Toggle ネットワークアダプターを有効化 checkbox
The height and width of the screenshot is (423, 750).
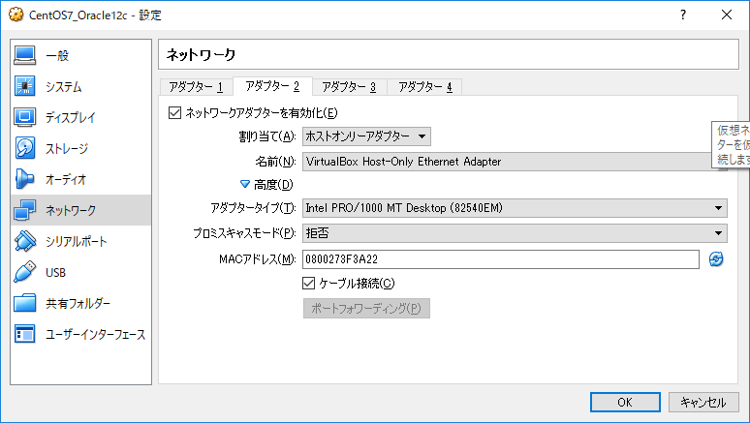point(175,112)
